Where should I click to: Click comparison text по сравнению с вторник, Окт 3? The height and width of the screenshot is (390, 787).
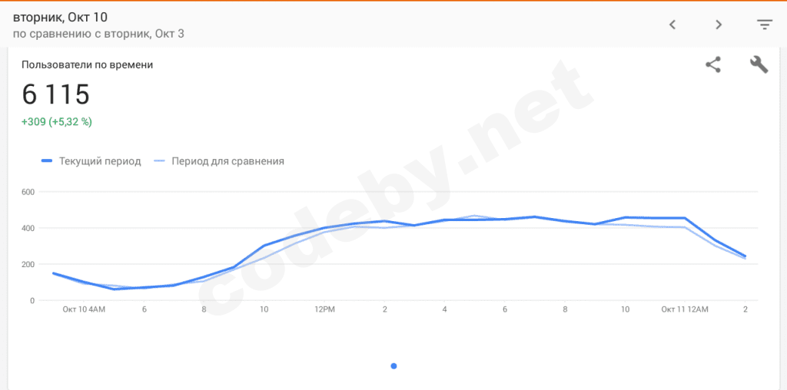point(98,34)
